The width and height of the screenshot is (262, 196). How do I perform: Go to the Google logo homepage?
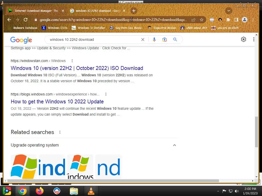pyautogui.click(x=21, y=40)
